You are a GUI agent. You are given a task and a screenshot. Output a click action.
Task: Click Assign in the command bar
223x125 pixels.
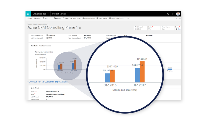click(x=57, y=18)
